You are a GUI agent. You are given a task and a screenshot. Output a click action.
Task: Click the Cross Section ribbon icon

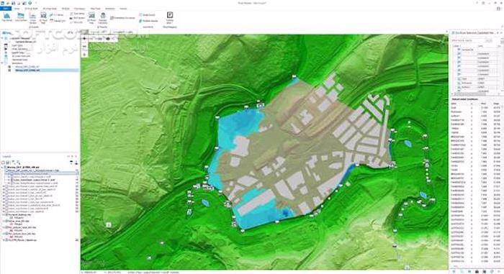point(33,18)
